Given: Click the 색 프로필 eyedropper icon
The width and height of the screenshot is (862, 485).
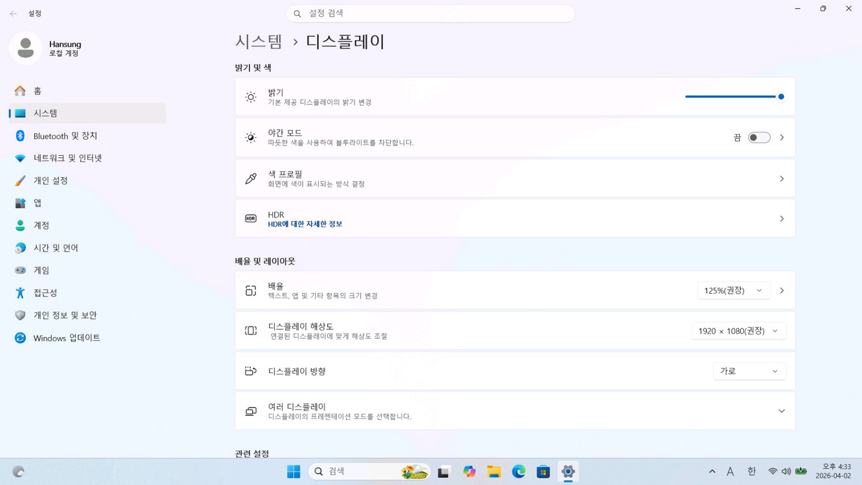Looking at the screenshot, I should coord(251,178).
